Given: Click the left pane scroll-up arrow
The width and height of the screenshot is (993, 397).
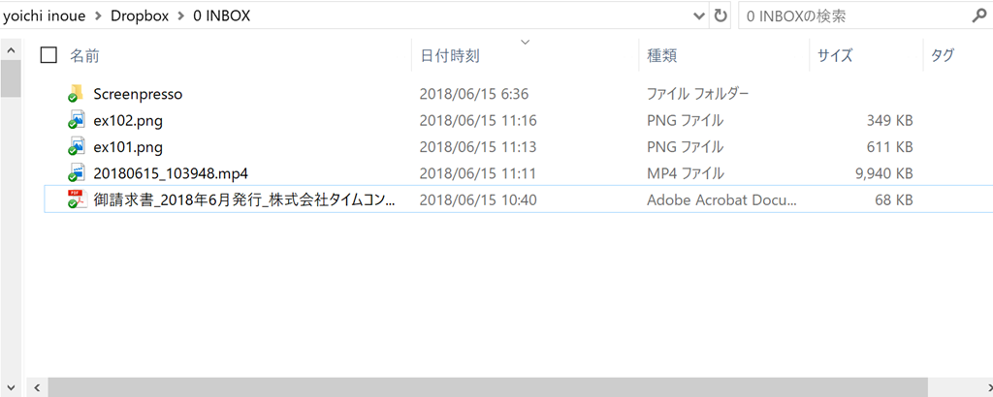Looking at the screenshot, I should pos(11,49).
